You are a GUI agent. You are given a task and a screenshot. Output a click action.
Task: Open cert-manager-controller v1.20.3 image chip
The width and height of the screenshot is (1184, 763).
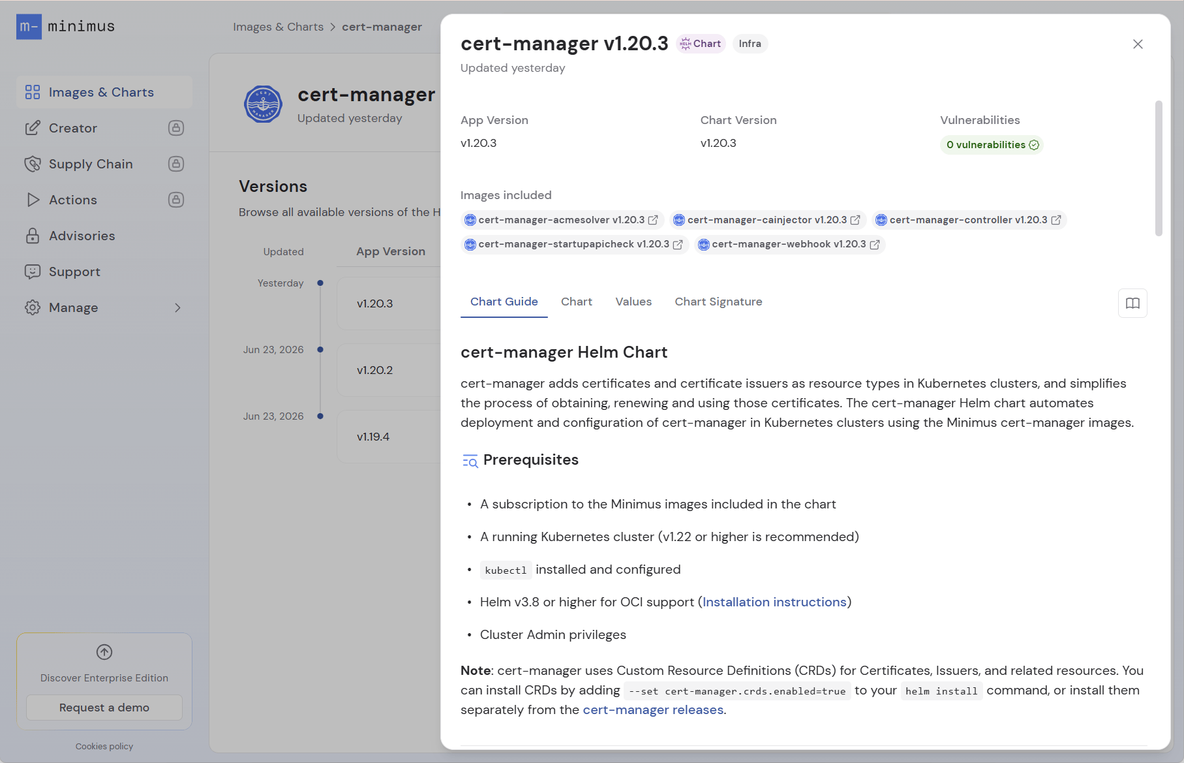pyautogui.click(x=969, y=220)
